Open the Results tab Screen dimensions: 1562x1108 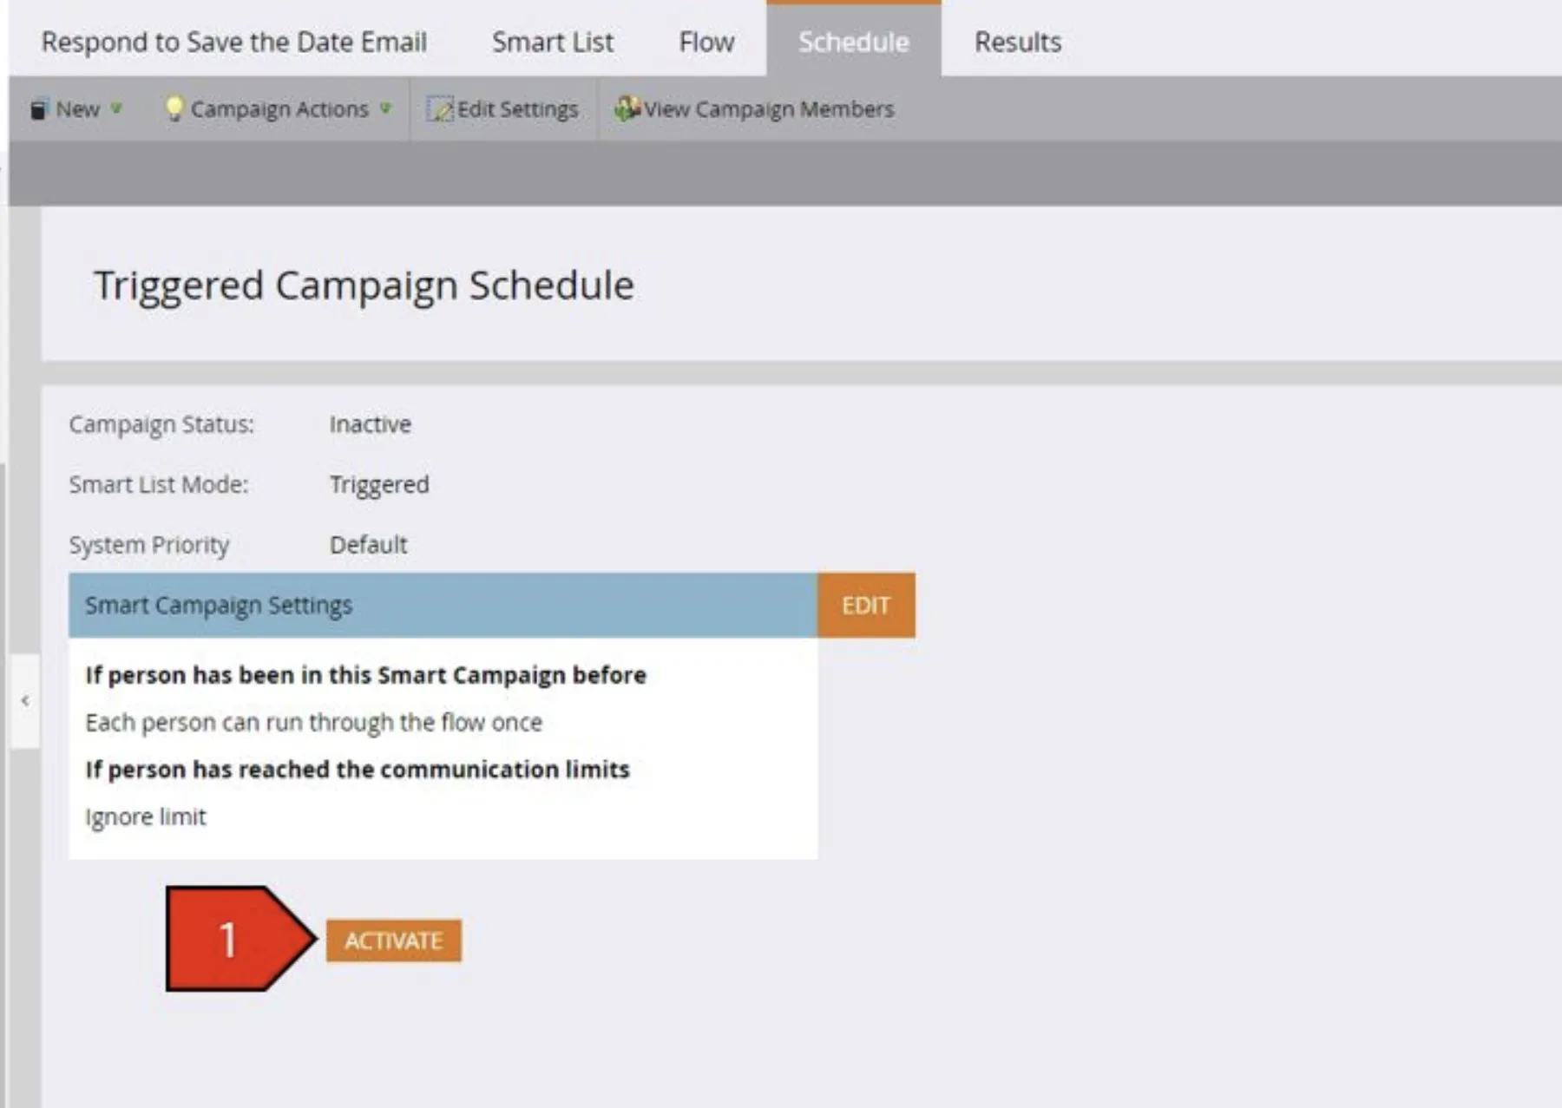(1018, 42)
